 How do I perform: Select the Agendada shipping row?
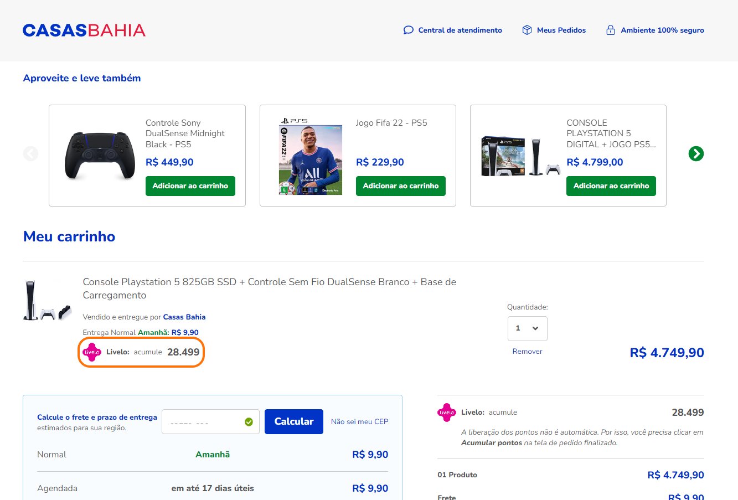pos(213,488)
